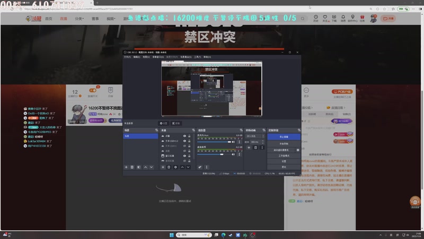Image resolution: width=424 pixels, height=239 pixels.
Task: Toggle visibility eye of 窗口采集 source
Action: click(184, 156)
